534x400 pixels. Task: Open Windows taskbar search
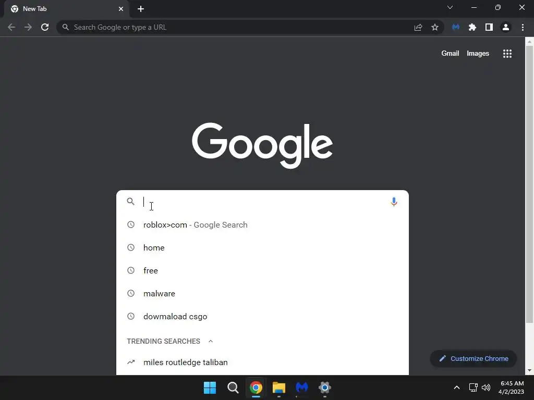(x=233, y=387)
